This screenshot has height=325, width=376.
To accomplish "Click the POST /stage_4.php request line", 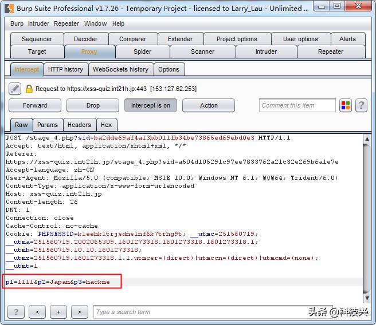I will [x=148, y=138].
